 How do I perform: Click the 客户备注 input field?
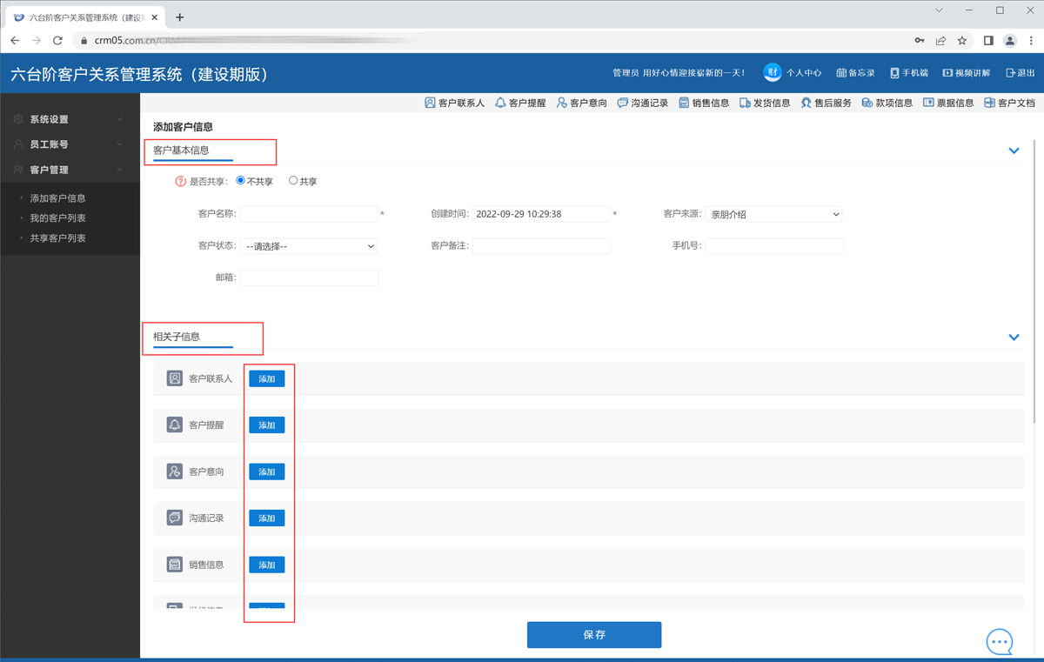[542, 246]
